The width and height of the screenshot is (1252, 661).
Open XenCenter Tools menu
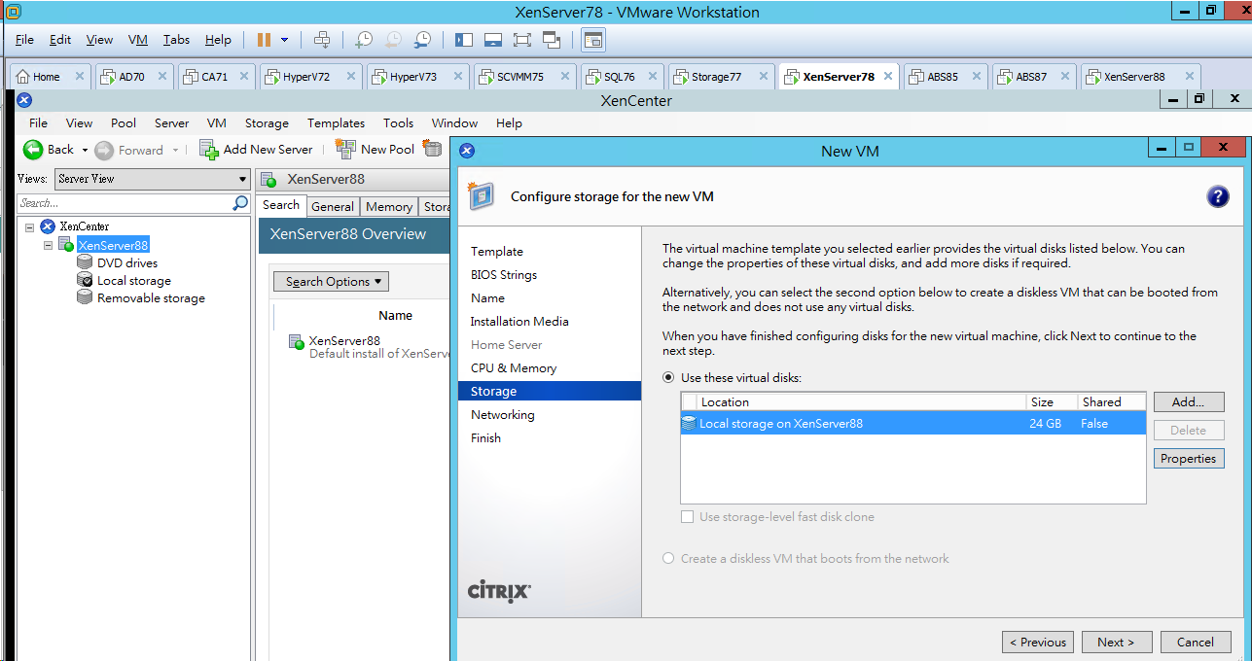[x=398, y=123]
